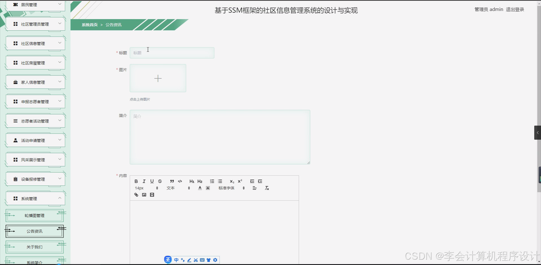Open the input method settings gear

click(215, 260)
